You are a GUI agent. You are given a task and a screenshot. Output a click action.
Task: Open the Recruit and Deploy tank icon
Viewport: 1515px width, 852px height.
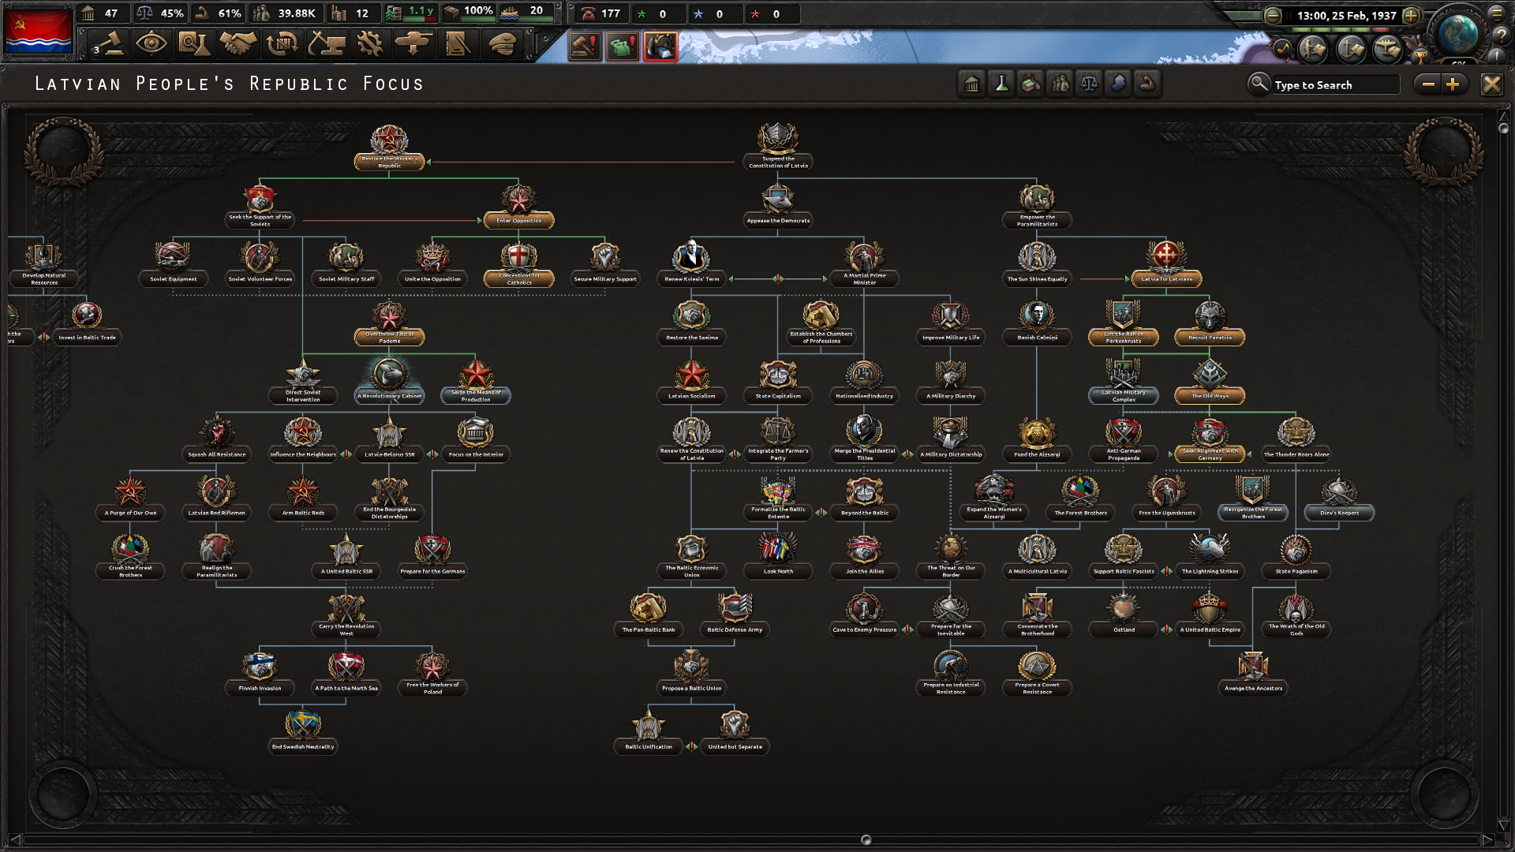413,43
